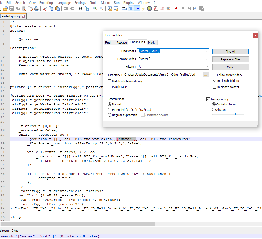Click the Monitoring eye icon
The height and width of the screenshot is (239, 262).
coord(168,8)
